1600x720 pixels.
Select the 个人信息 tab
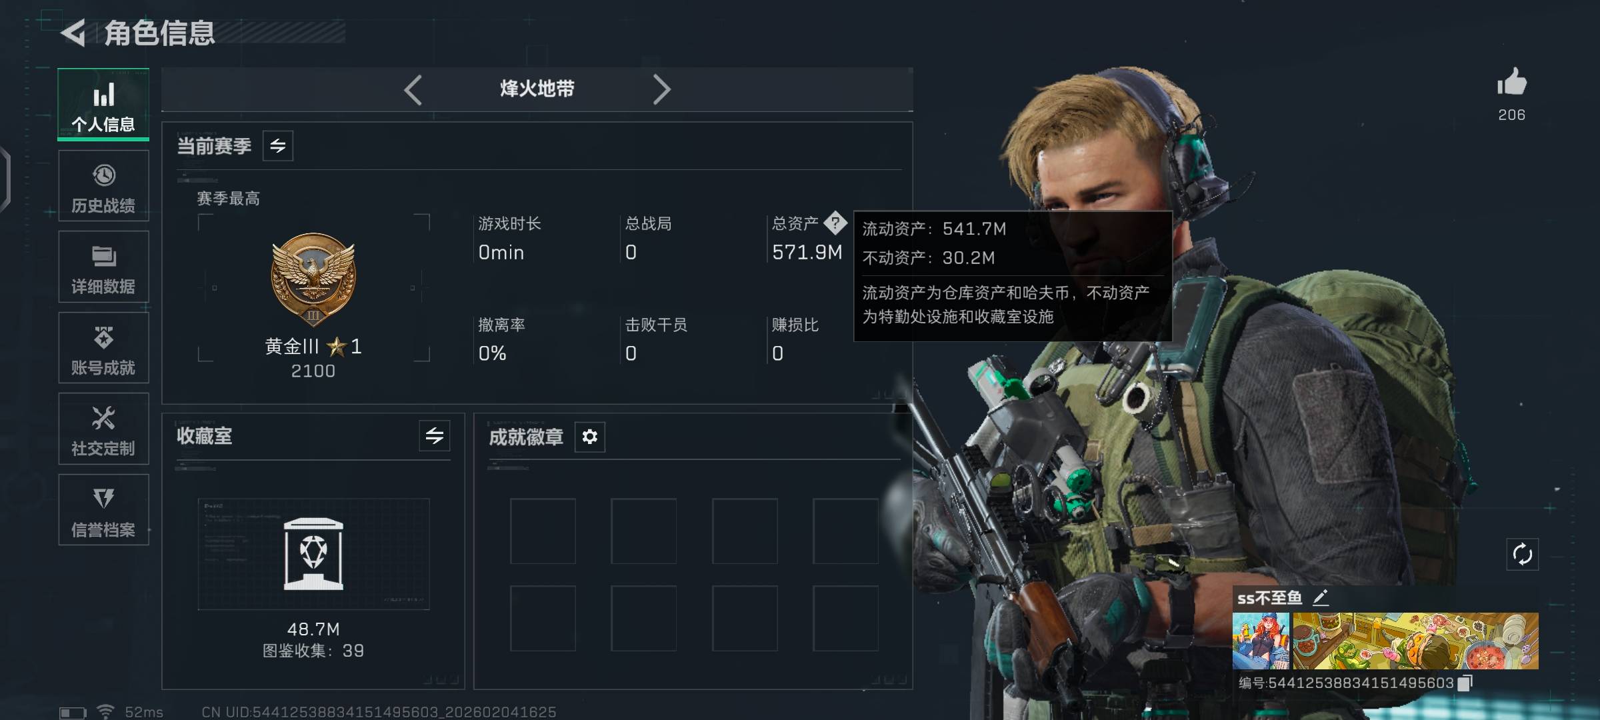103,105
